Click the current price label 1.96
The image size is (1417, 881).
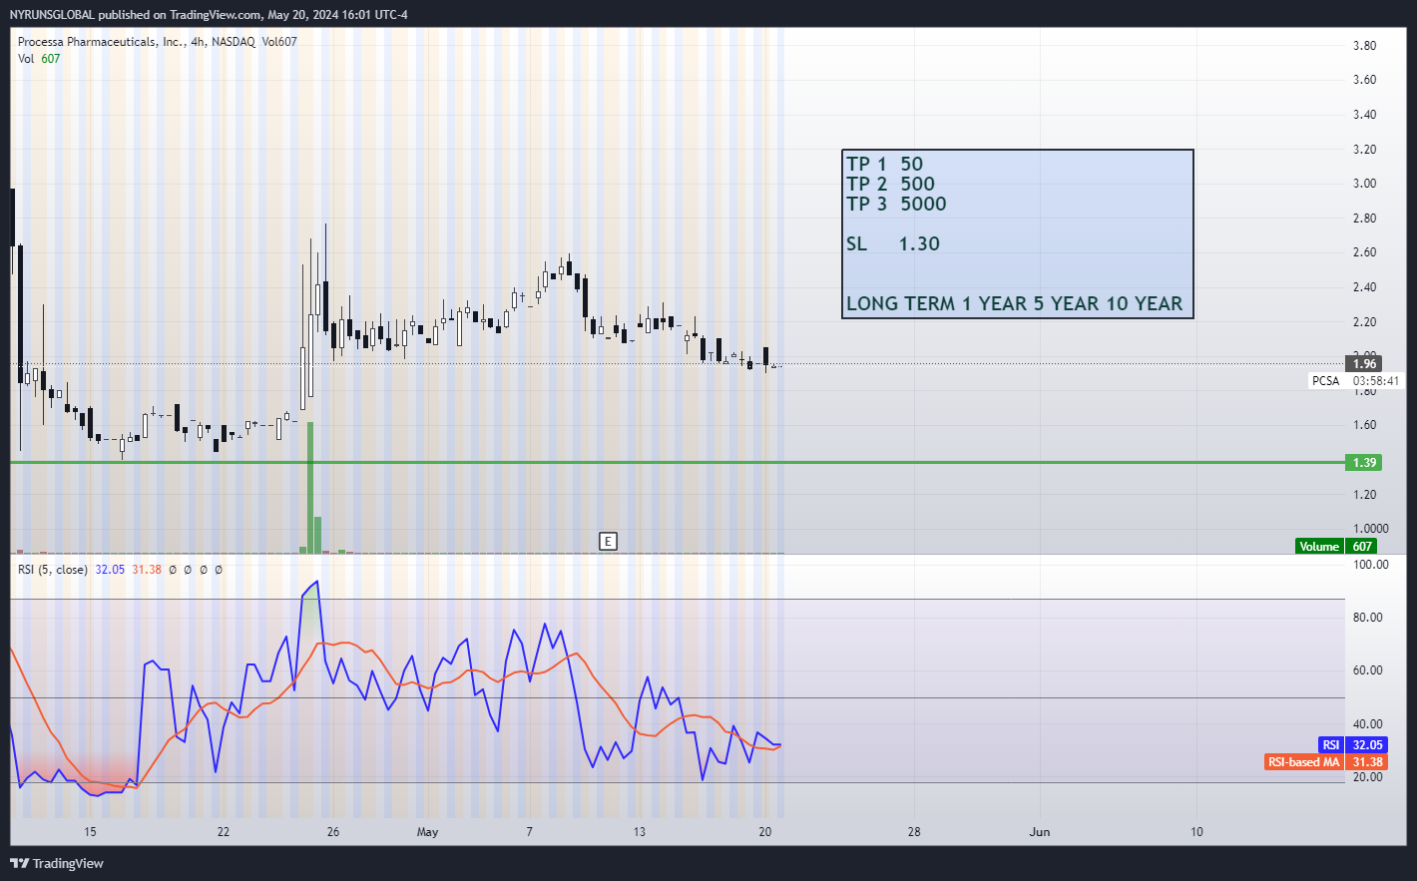click(x=1364, y=363)
